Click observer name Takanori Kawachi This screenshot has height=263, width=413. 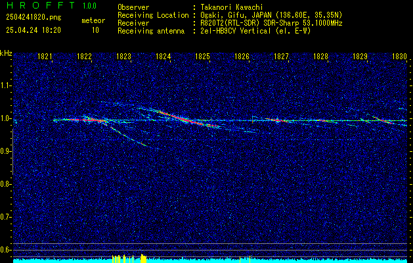(x=232, y=7)
